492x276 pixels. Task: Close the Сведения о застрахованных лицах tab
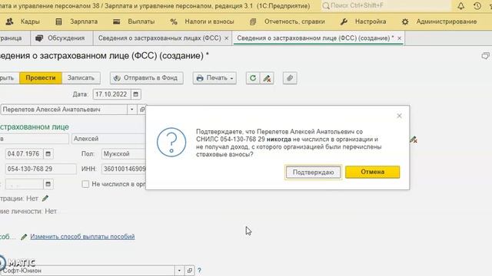click(226, 38)
